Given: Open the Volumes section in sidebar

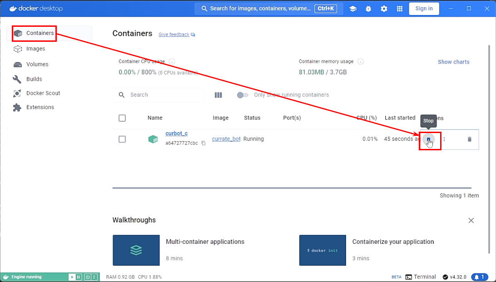Looking at the screenshot, I should [37, 64].
